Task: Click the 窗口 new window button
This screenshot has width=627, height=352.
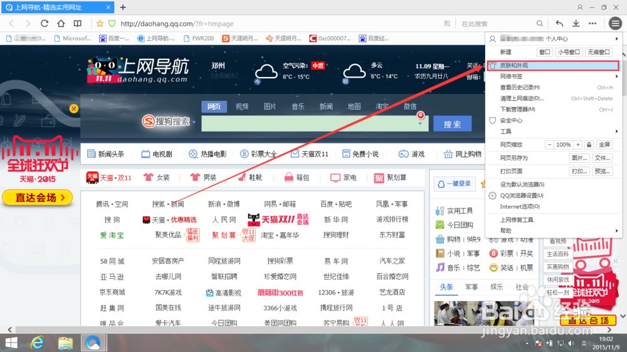Action: pos(545,52)
